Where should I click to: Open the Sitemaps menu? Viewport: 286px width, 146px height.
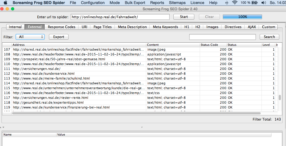tap(177, 3)
